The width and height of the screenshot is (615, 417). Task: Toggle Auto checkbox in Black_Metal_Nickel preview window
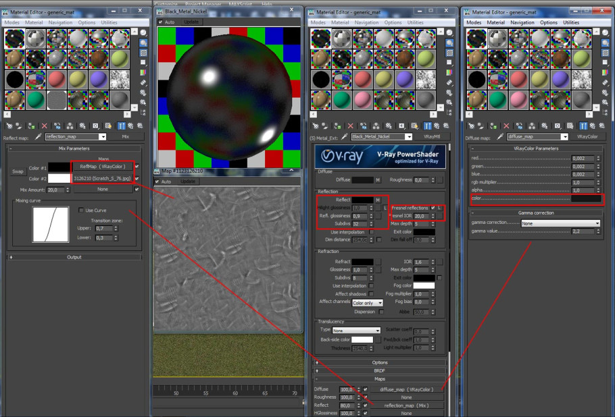160,22
